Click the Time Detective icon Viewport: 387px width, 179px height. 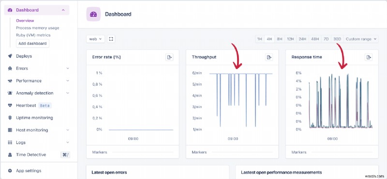[x=10, y=154]
